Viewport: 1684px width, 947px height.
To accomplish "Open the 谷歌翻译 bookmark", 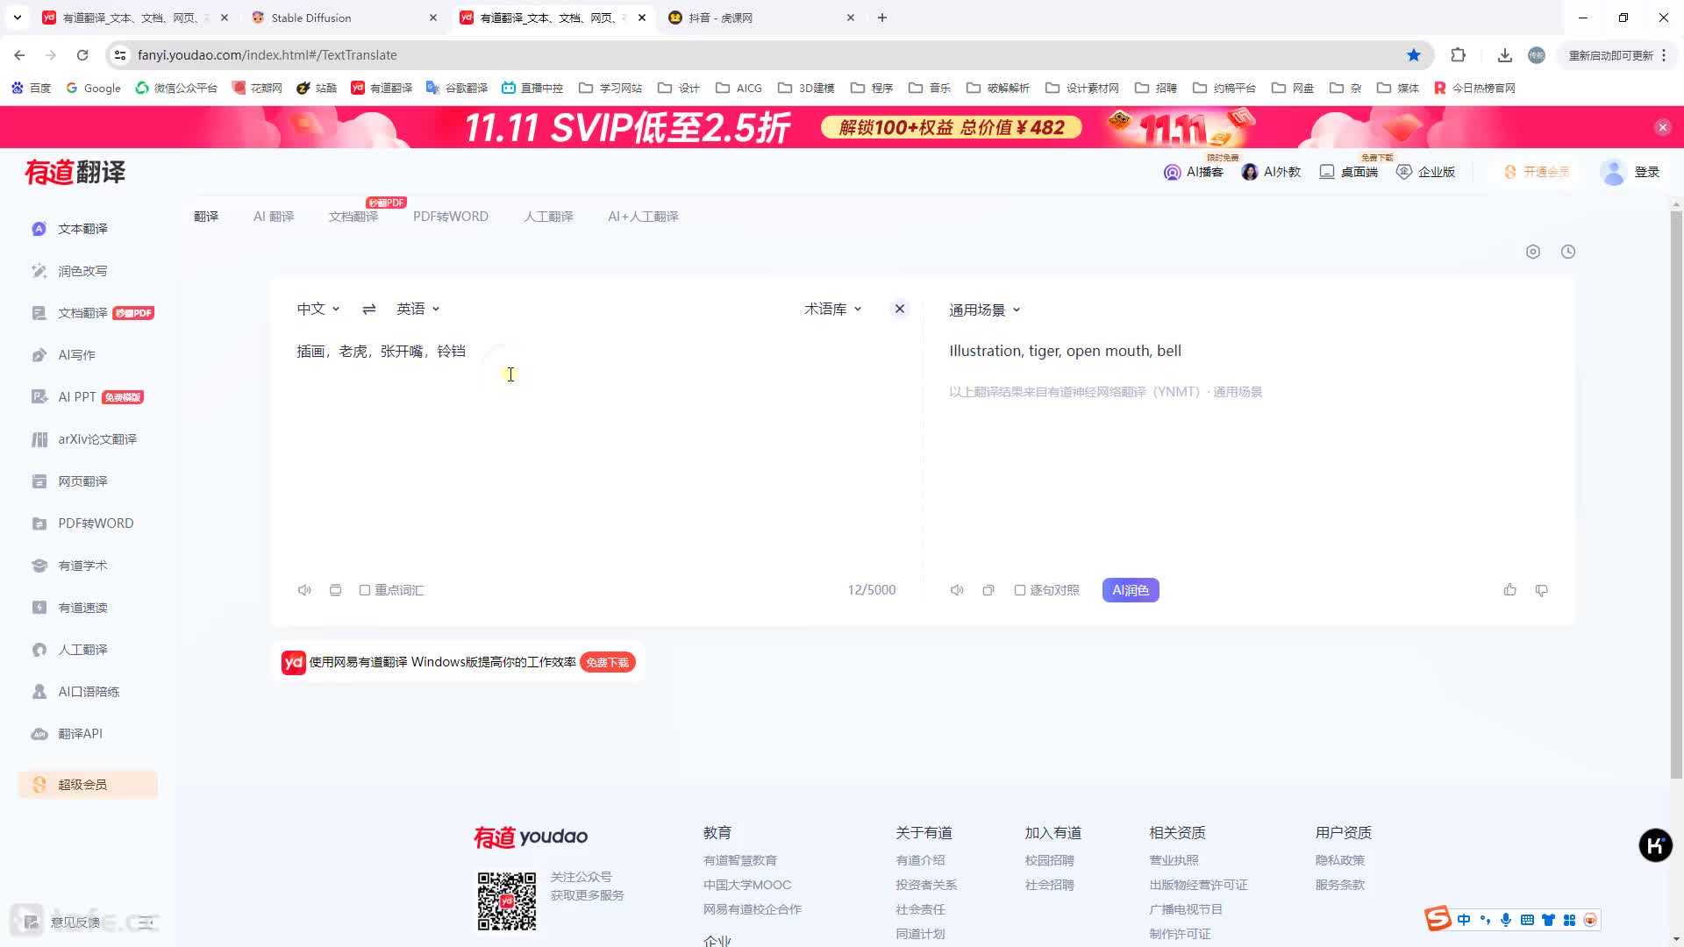I will [456, 88].
